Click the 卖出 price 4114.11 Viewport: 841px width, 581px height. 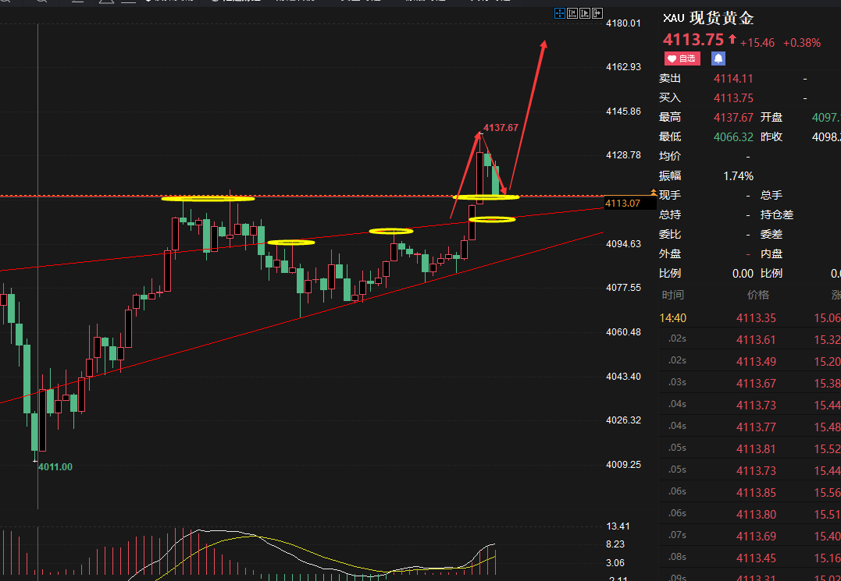[x=733, y=79]
